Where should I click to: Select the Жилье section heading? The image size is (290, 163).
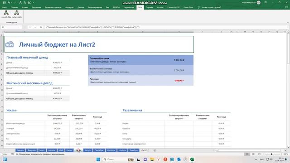[11, 110]
